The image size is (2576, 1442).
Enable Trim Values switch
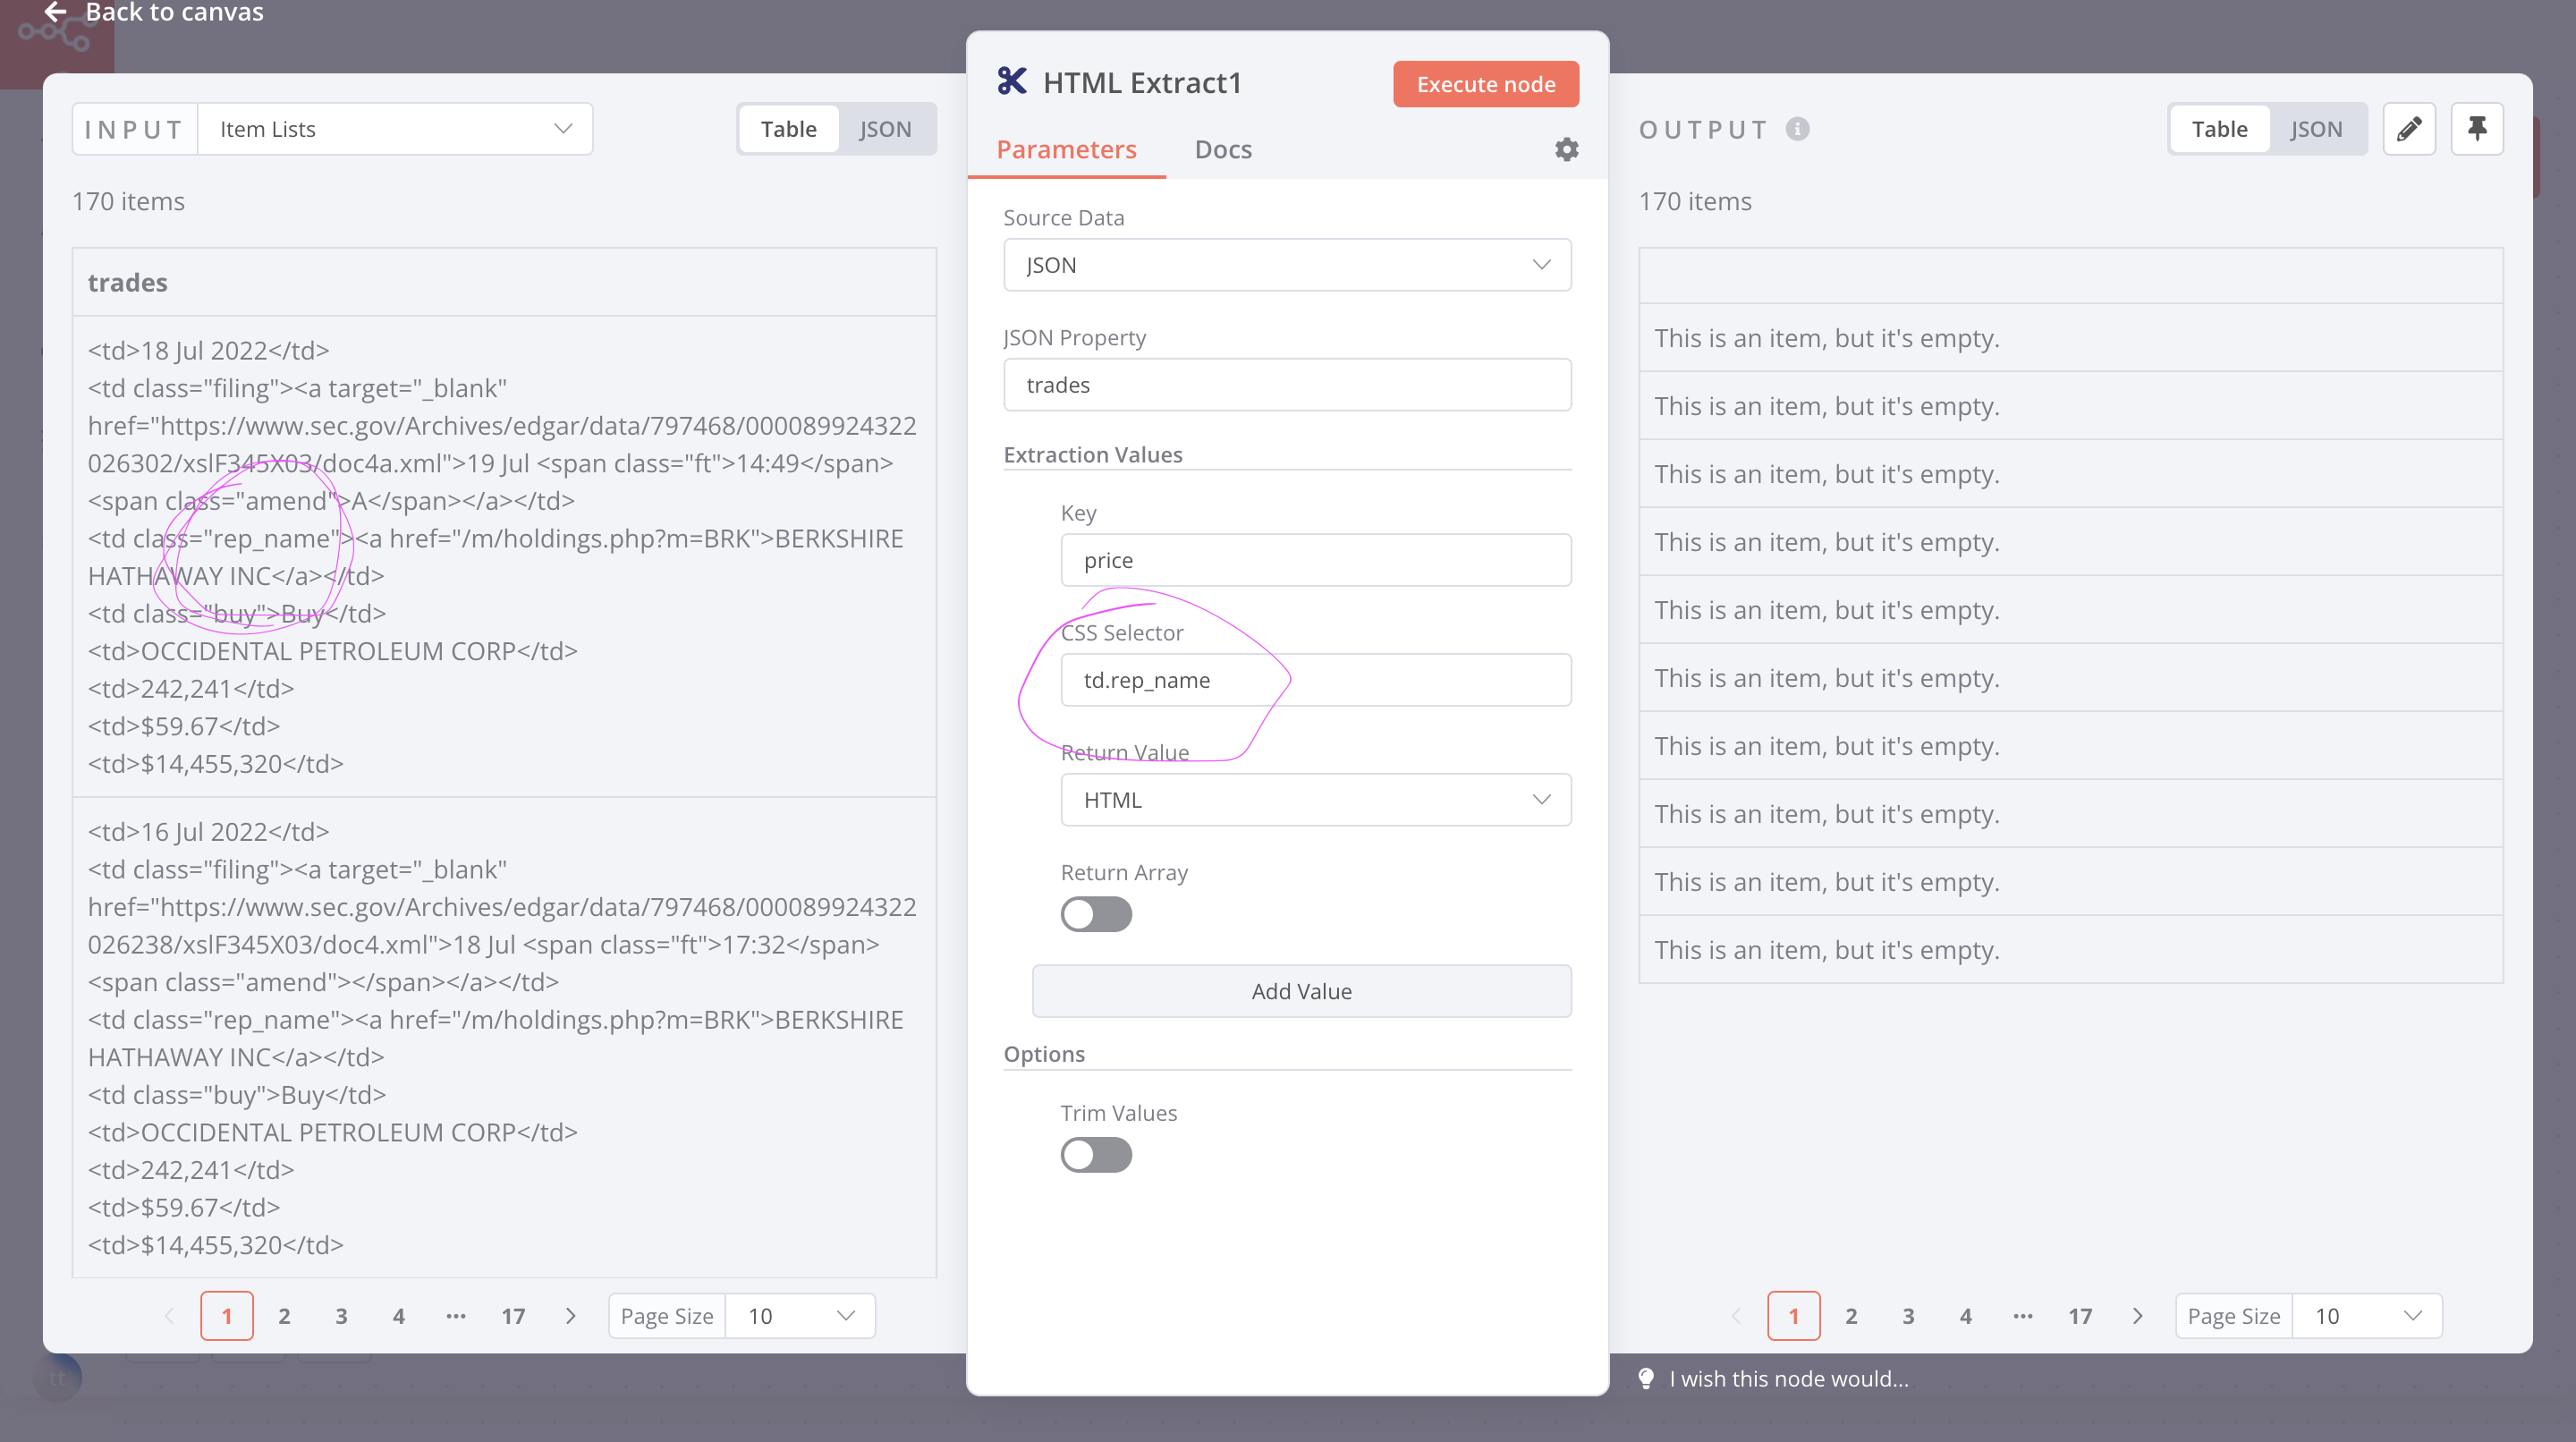[1096, 1155]
